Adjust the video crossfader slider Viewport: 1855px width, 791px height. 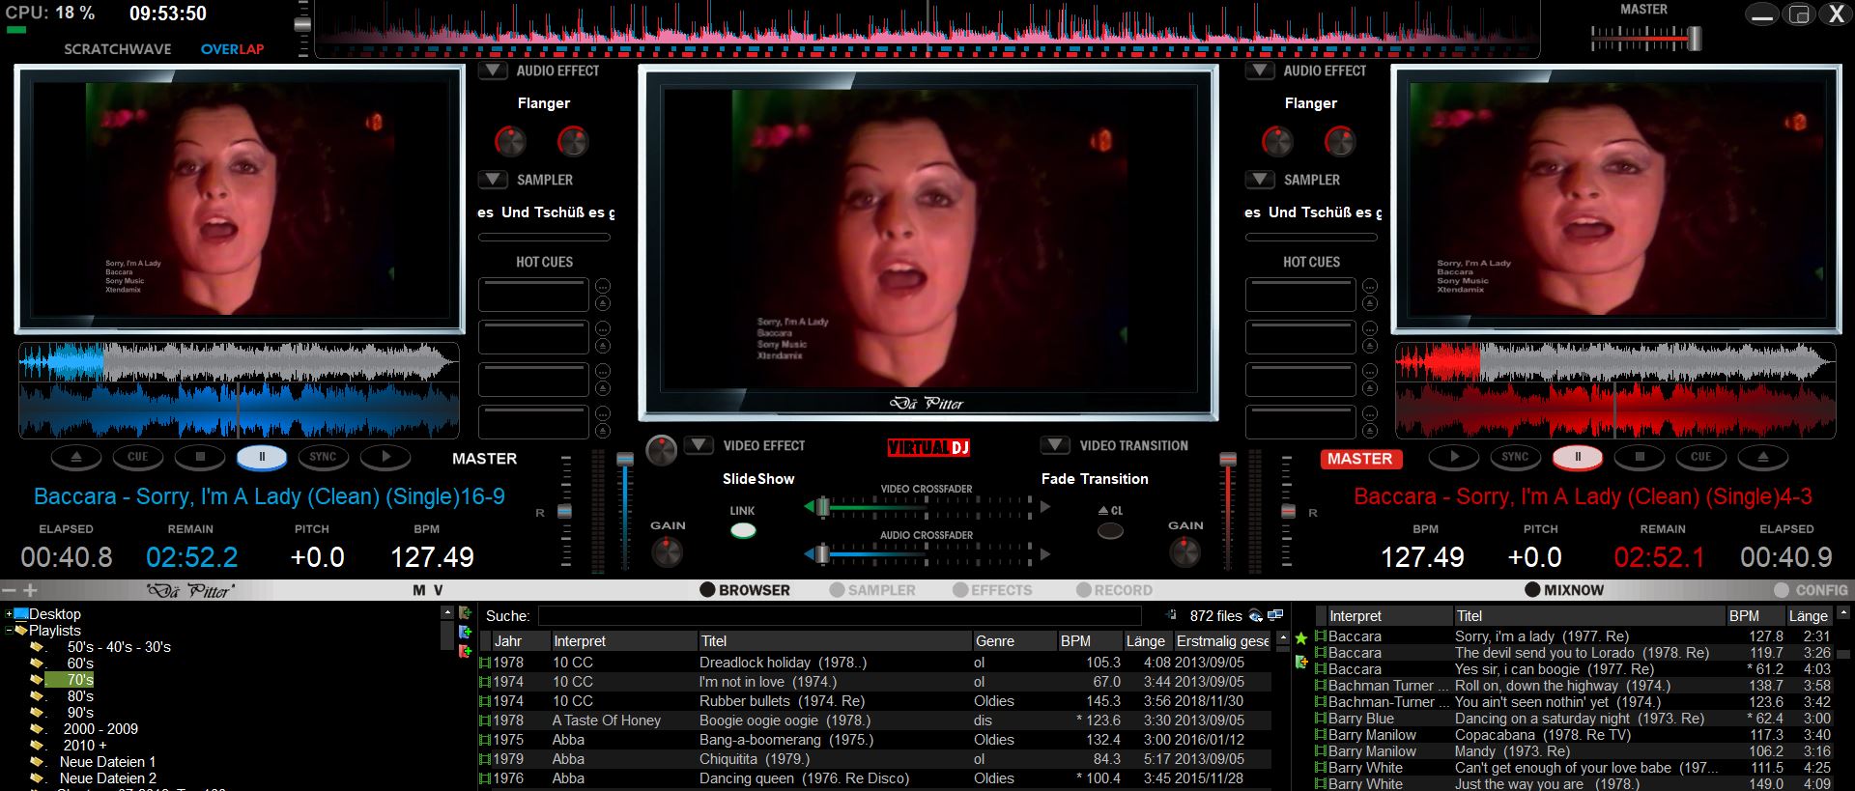pyautogui.click(x=822, y=507)
